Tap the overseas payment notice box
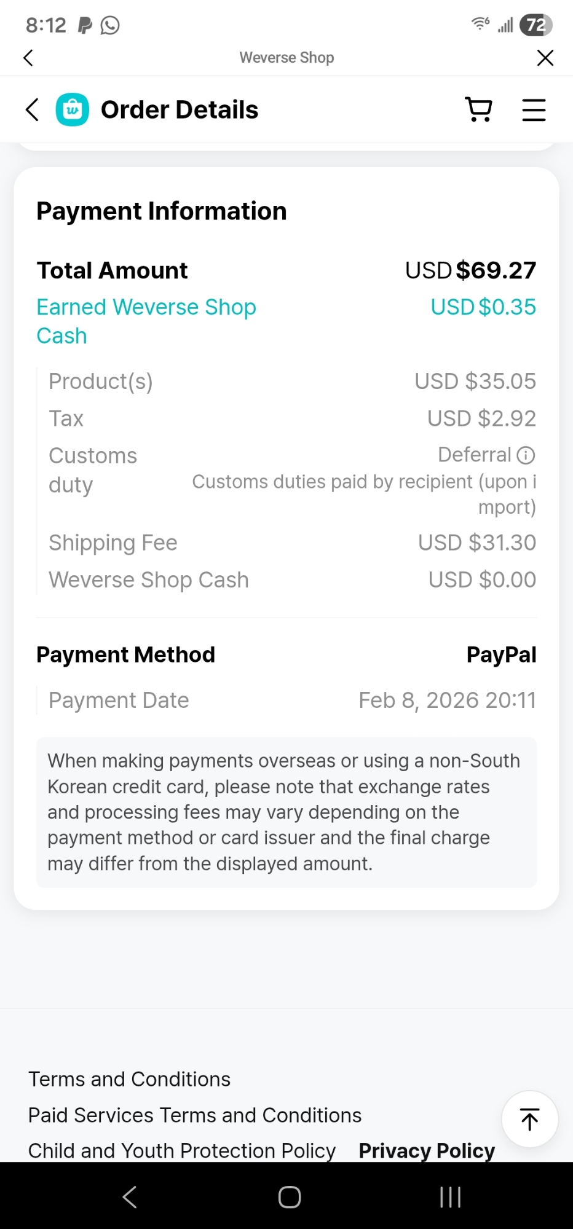This screenshot has height=1229, width=573. tap(286, 812)
